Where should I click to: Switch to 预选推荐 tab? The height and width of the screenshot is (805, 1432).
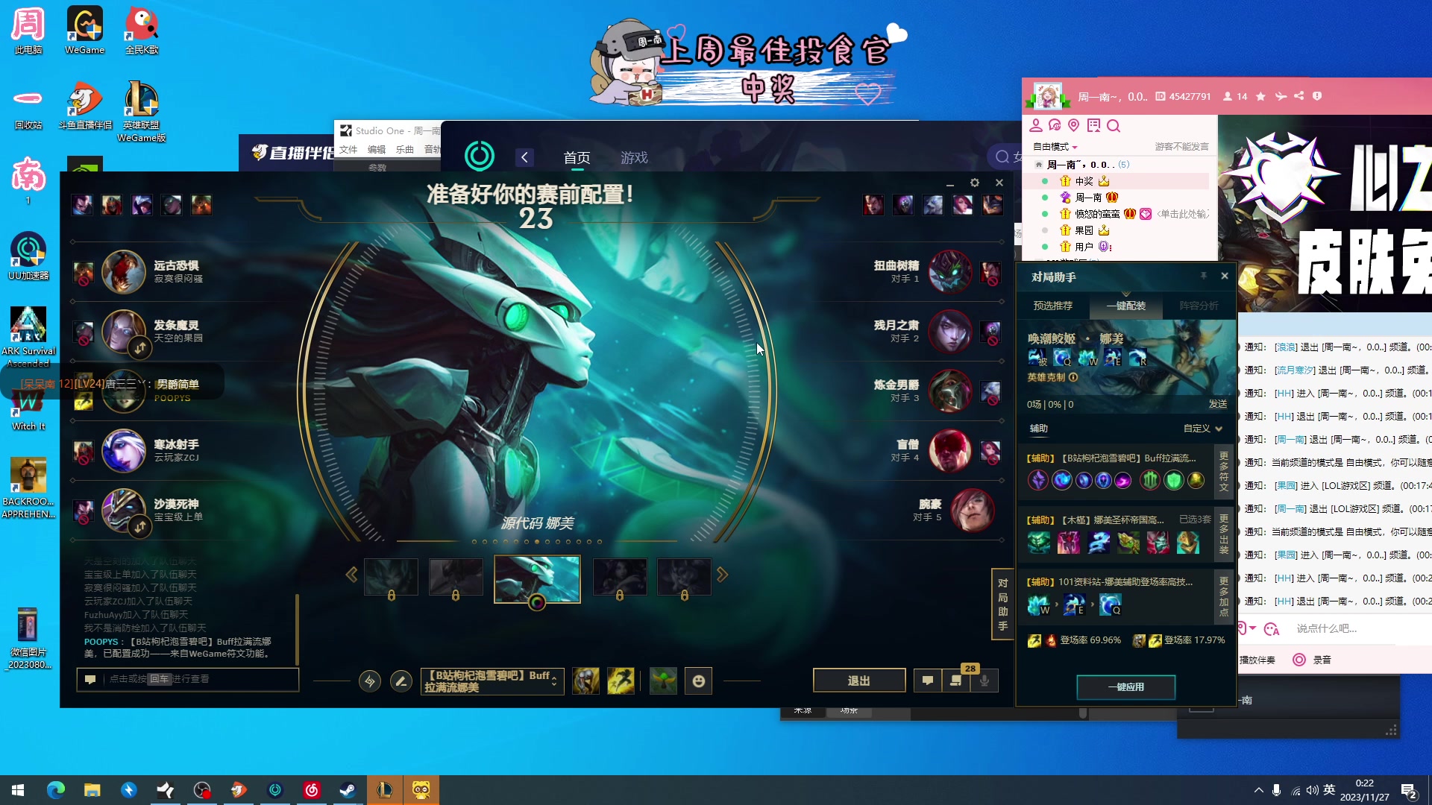(x=1052, y=306)
